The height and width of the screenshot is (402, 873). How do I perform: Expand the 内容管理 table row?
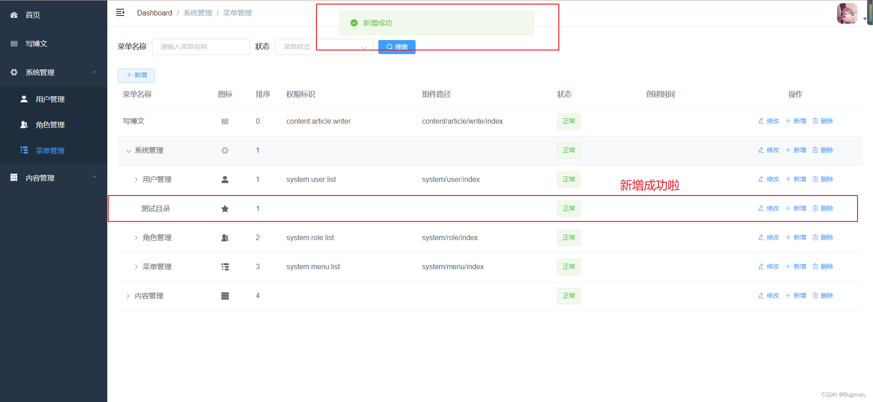tap(128, 296)
